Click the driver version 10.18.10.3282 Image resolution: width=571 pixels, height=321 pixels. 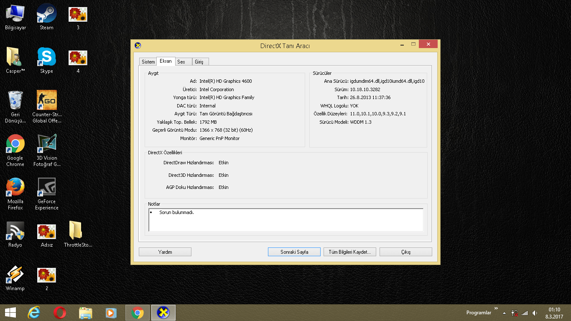[365, 89]
